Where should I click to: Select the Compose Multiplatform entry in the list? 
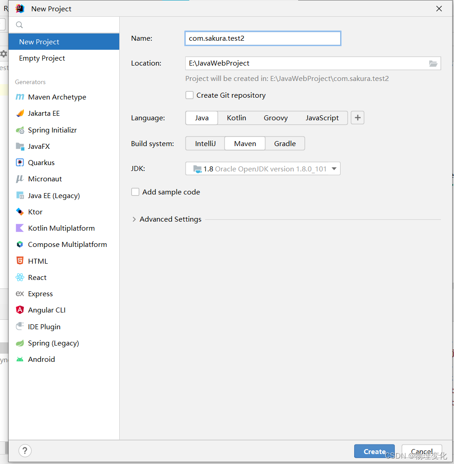click(64, 244)
